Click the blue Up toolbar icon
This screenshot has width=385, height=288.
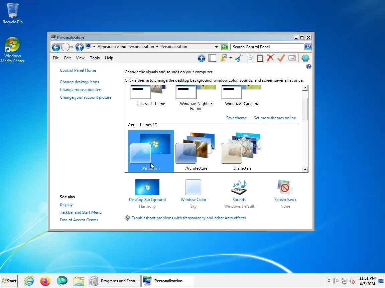(x=201, y=58)
